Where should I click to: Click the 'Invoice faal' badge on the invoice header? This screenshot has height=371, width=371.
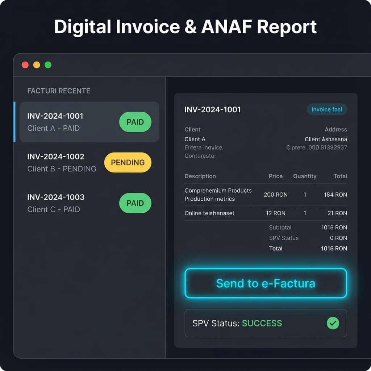[x=326, y=109]
